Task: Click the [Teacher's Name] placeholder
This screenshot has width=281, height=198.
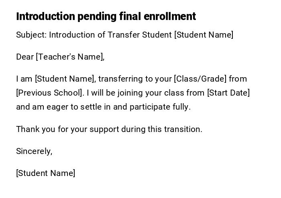Action: click(69, 57)
